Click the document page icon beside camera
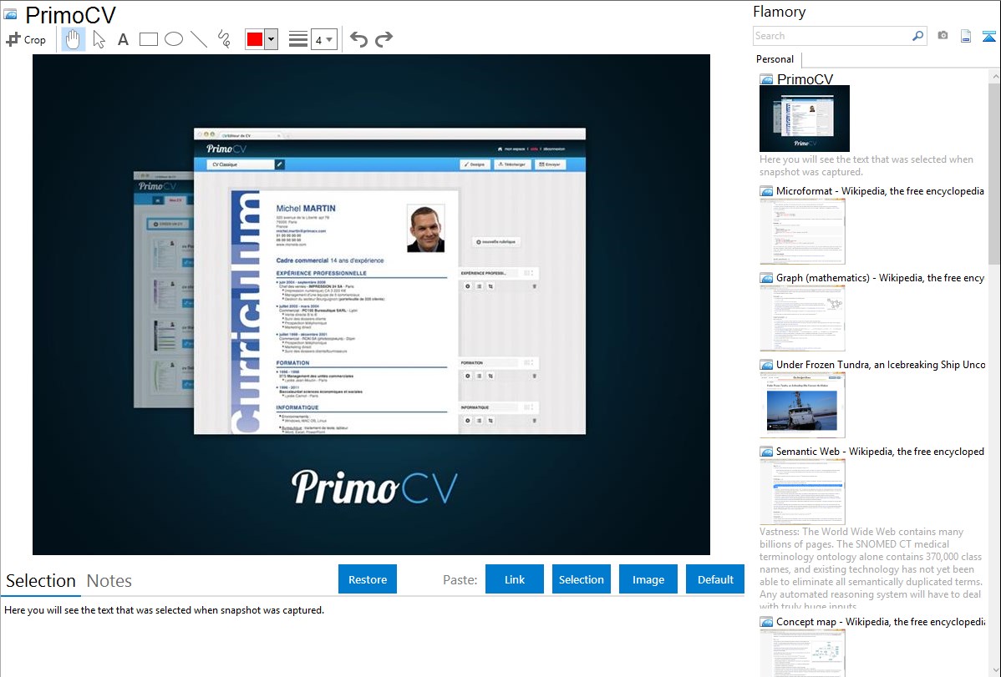The image size is (1001, 677). pos(966,36)
